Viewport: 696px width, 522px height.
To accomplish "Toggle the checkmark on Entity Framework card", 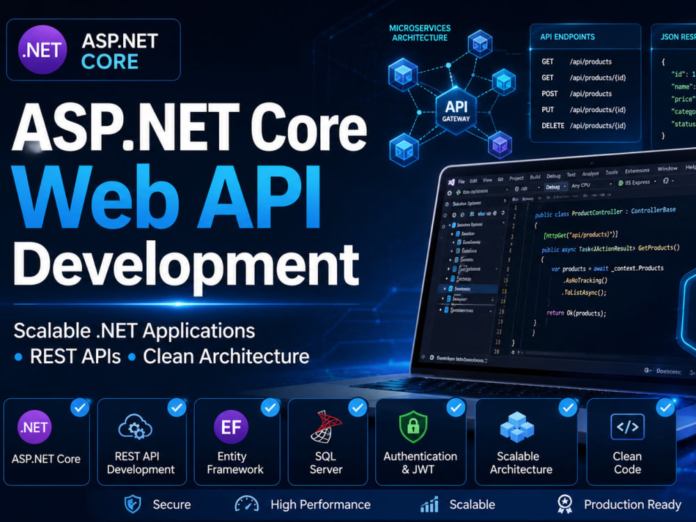I will 270,407.
